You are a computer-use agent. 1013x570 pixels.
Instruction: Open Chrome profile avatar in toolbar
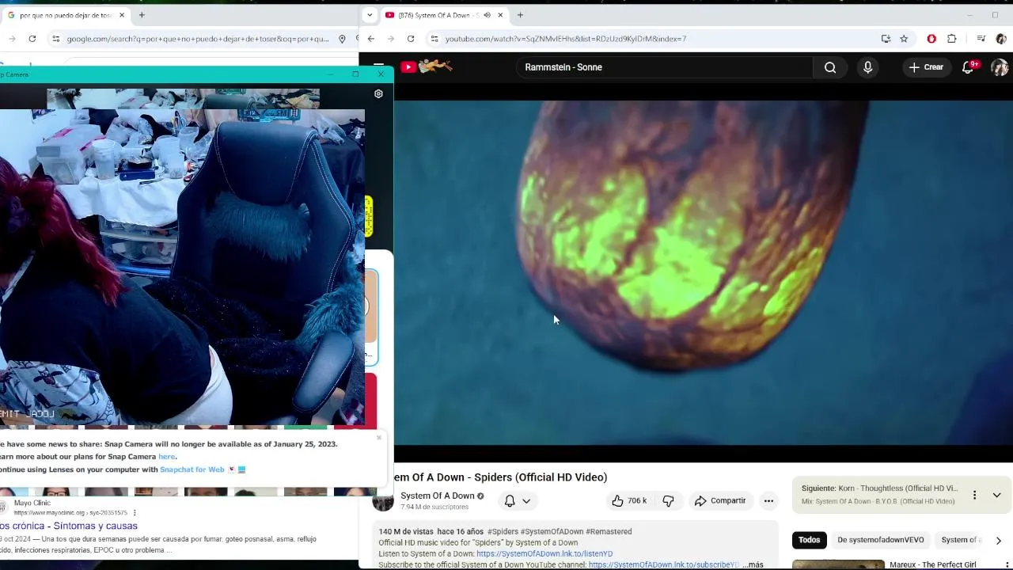pyautogui.click(x=1001, y=39)
